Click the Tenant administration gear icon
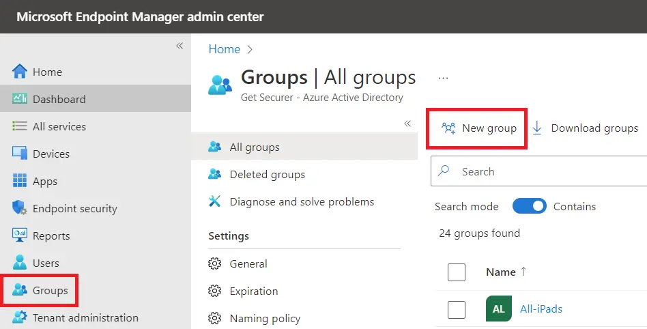 click(20, 317)
